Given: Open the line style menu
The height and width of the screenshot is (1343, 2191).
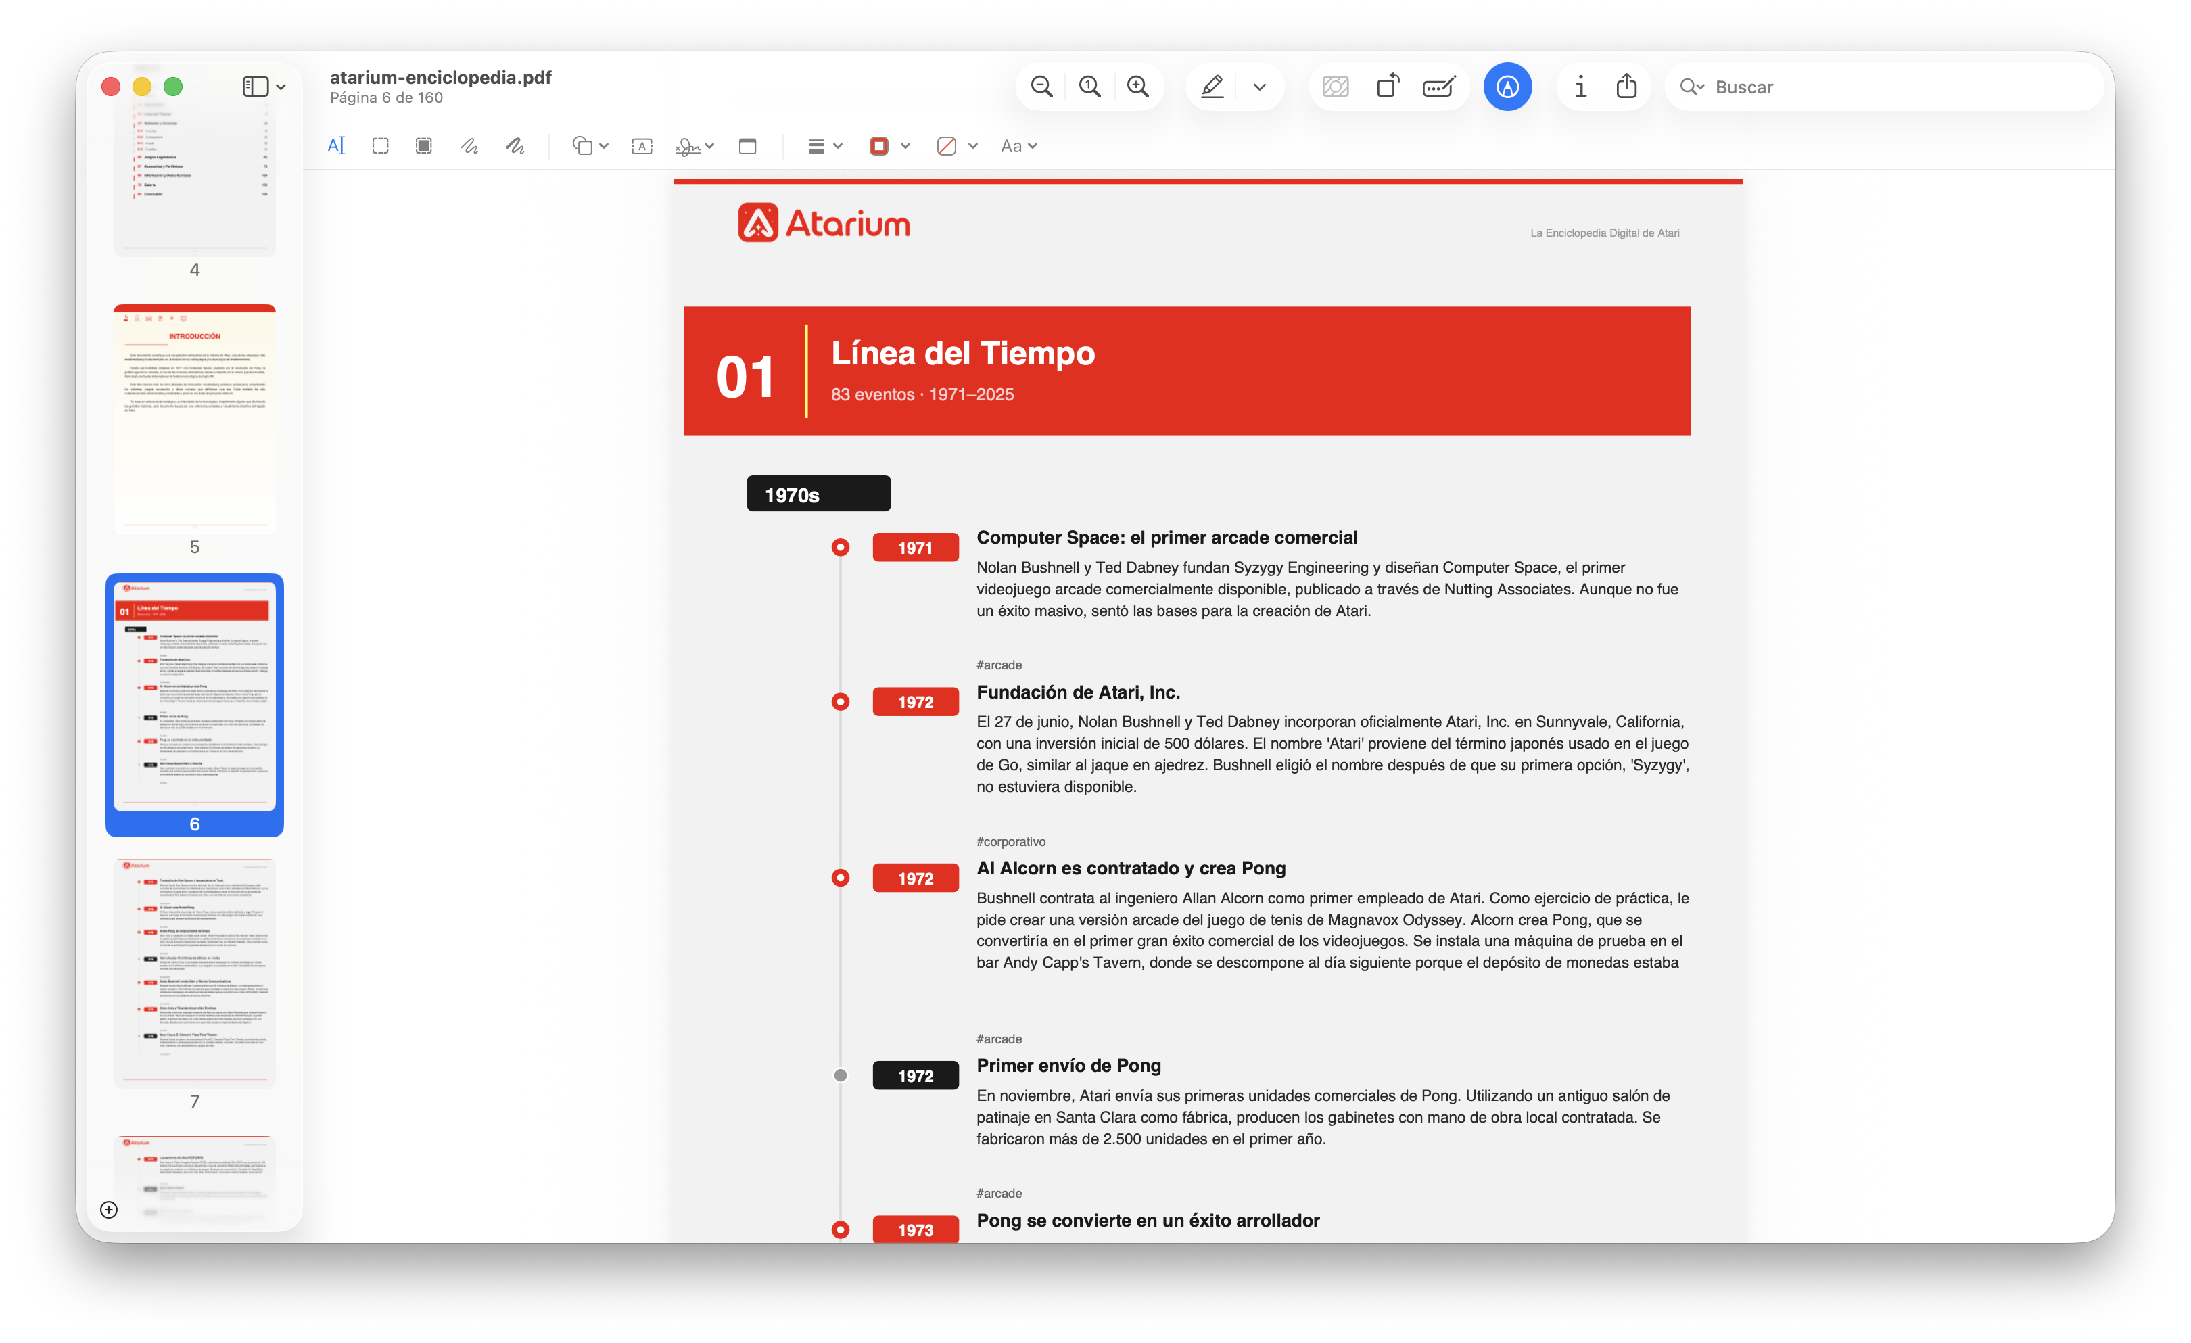Looking at the screenshot, I should click(824, 146).
